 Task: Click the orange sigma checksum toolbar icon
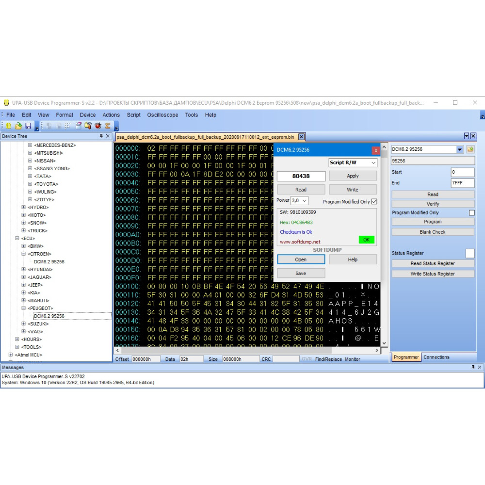click(108, 126)
